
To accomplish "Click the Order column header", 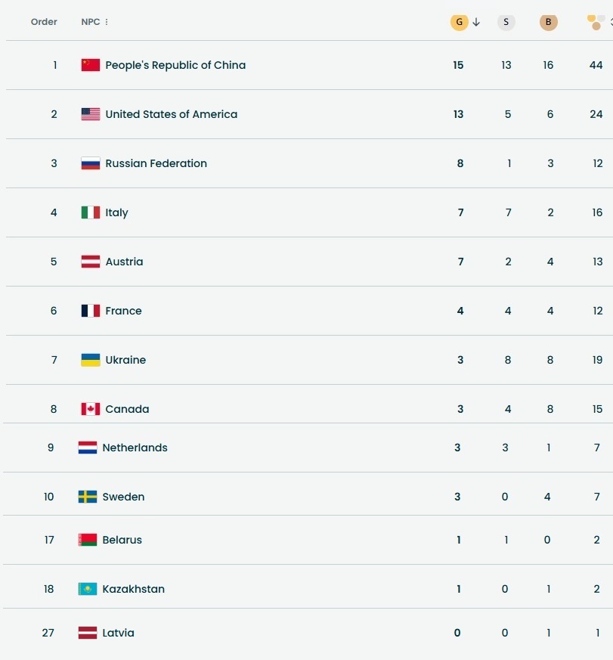I will [44, 22].
